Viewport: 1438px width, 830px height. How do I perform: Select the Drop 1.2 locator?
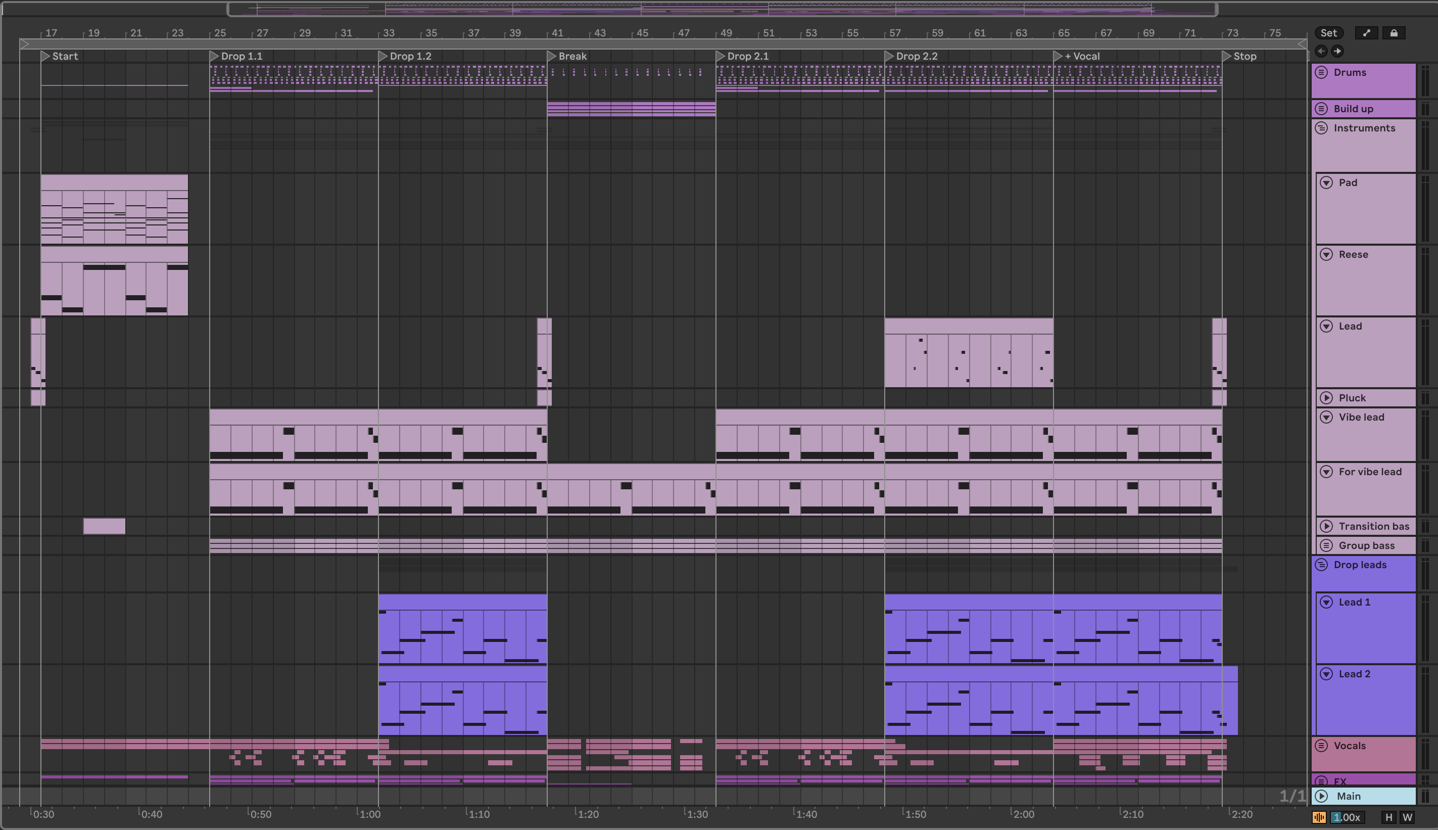pos(383,56)
